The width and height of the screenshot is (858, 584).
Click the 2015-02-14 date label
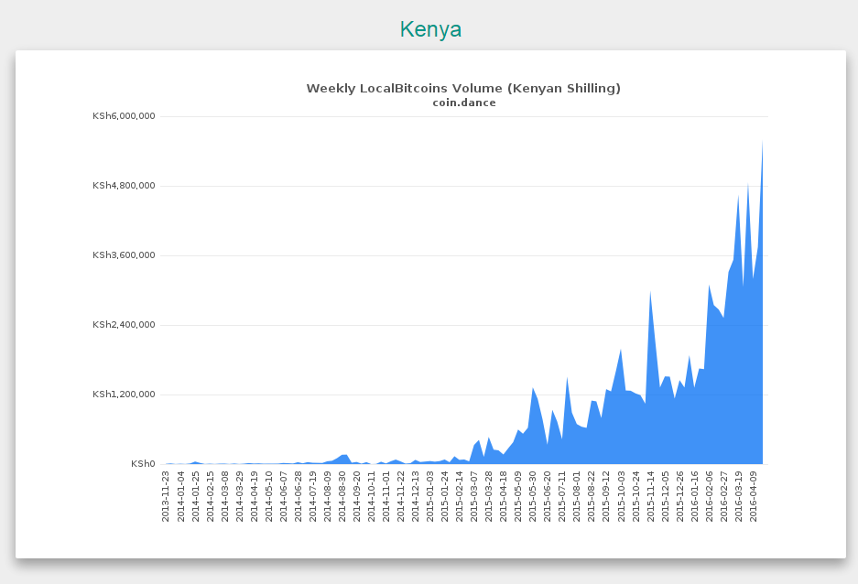(x=459, y=496)
